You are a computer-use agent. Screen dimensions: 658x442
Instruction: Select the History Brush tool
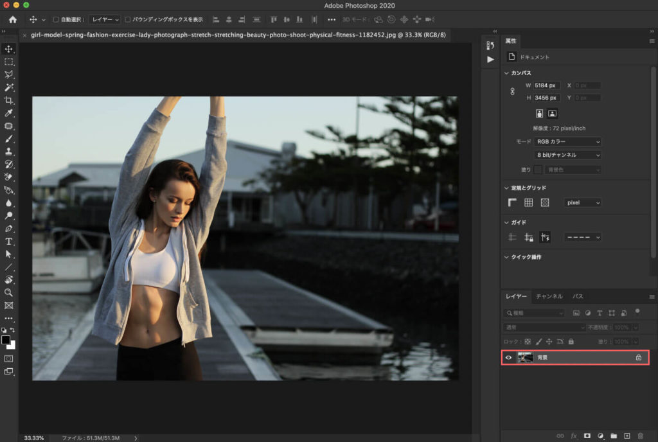pyautogui.click(x=8, y=164)
